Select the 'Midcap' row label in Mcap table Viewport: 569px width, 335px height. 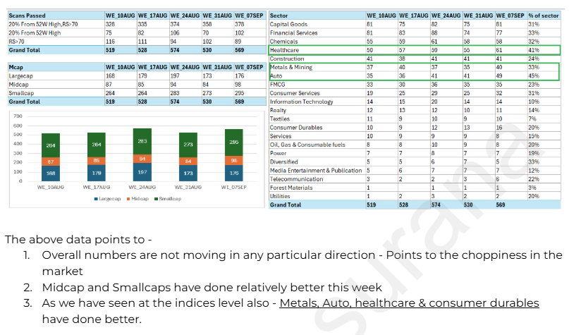(18, 84)
